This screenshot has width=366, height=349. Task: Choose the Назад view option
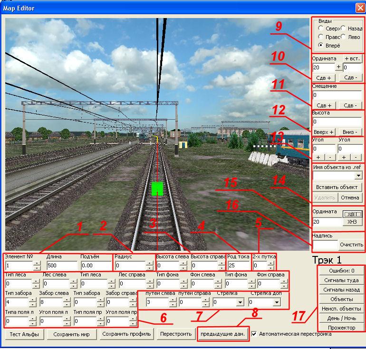(x=344, y=29)
